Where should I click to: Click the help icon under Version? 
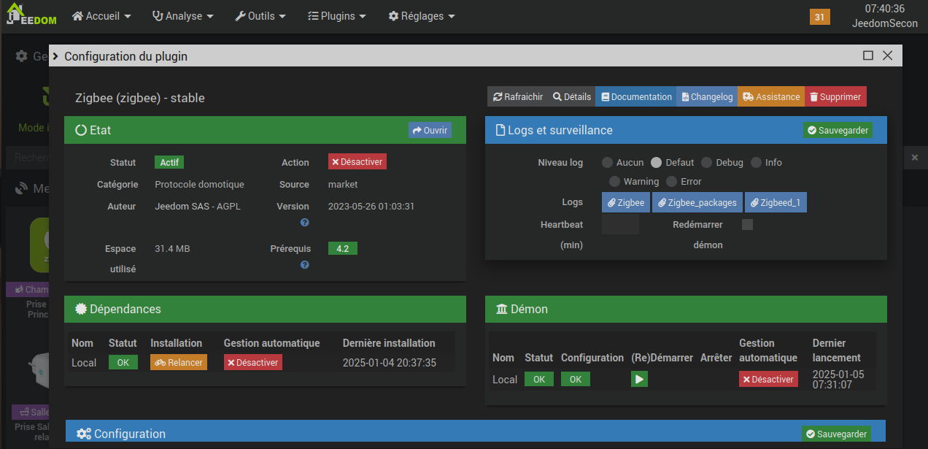(x=305, y=223)
